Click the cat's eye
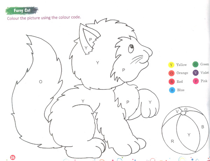The width and height of the screenshot is (210, 161). [131, 47]
